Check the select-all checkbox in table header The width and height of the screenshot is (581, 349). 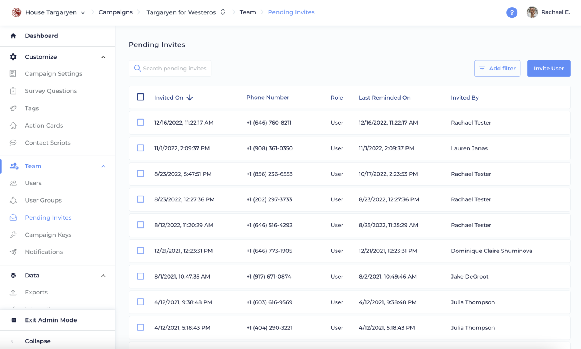point(140,97)
